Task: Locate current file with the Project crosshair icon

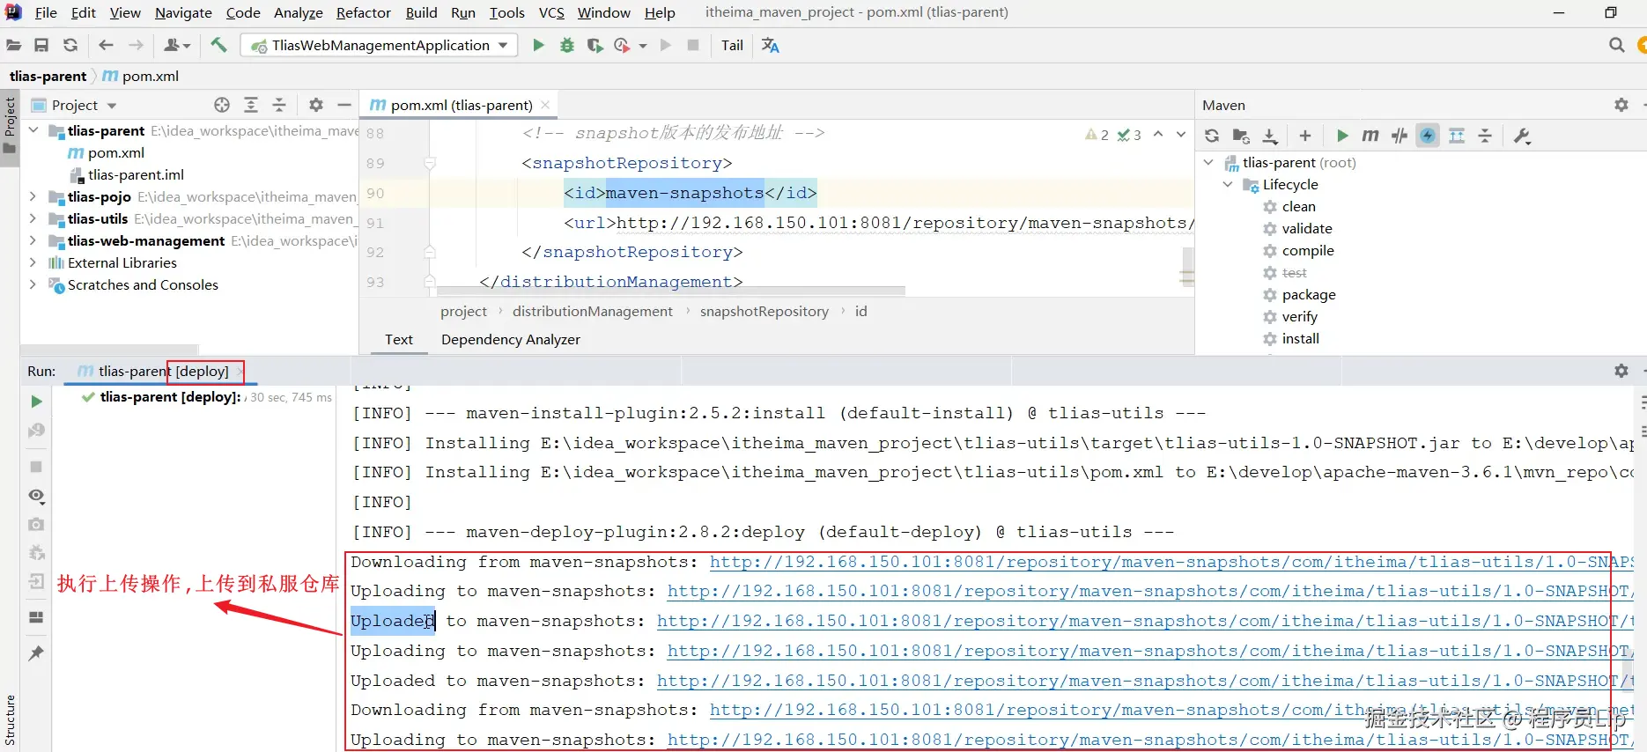Action: [x=222, y=105]
